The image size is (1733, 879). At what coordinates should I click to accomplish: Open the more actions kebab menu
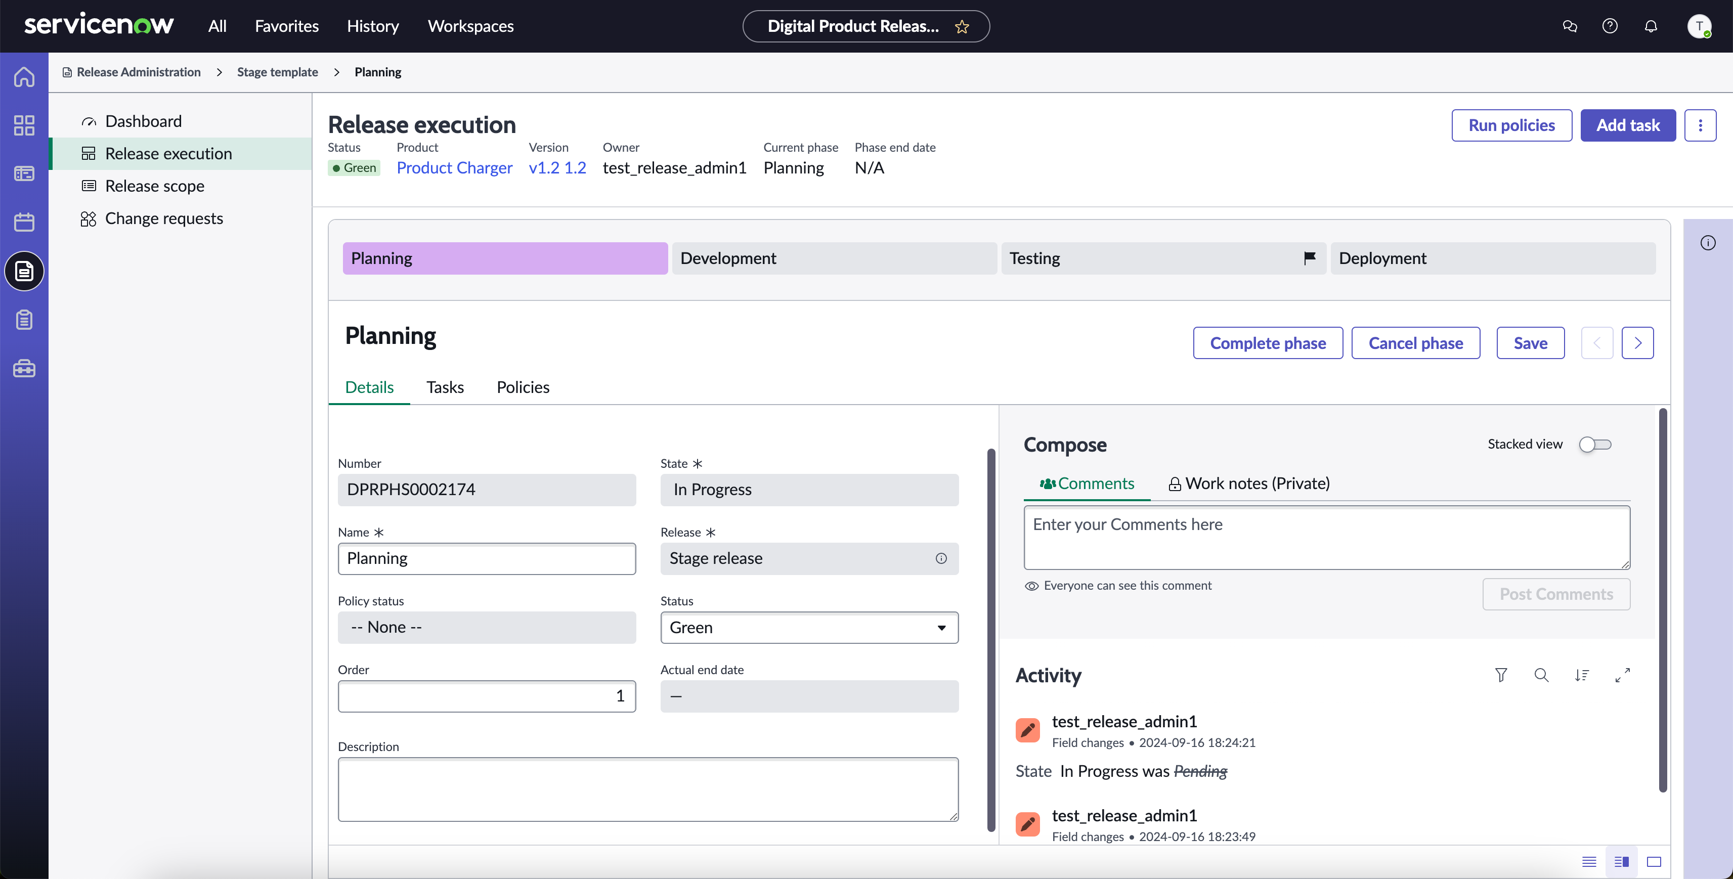(x=1700, y=126)
